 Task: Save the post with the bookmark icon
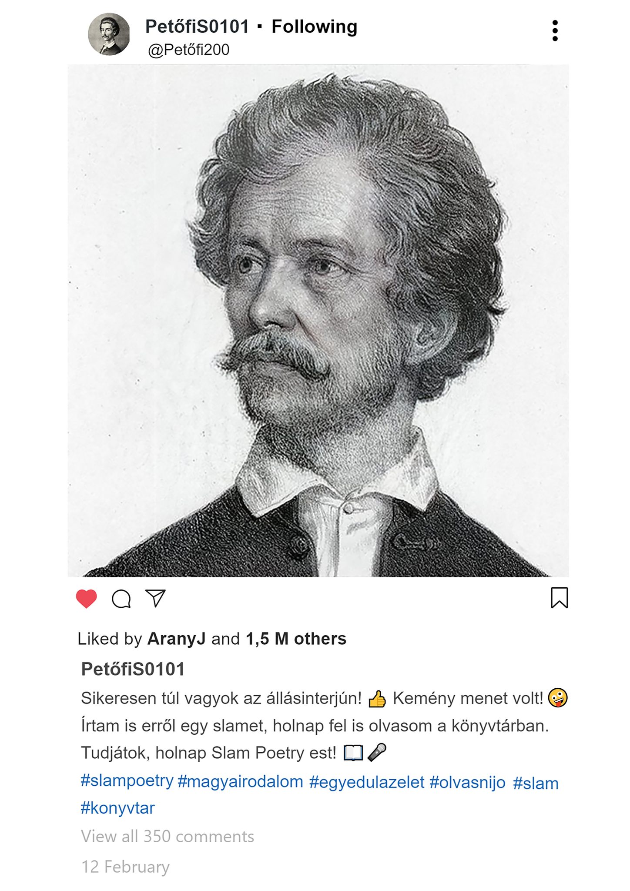(559, 597)
